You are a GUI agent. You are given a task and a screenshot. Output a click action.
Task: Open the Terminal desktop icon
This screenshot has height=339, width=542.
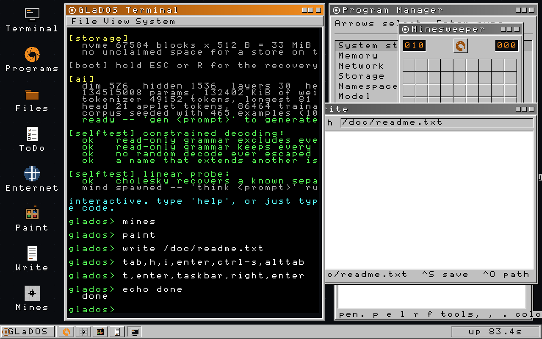(x=32, y=20)
